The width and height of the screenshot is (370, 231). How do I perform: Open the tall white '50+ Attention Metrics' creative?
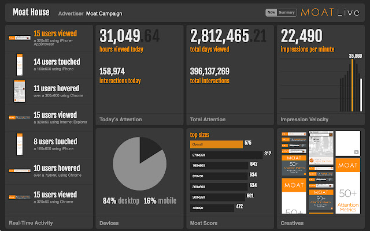click(348, 186)
